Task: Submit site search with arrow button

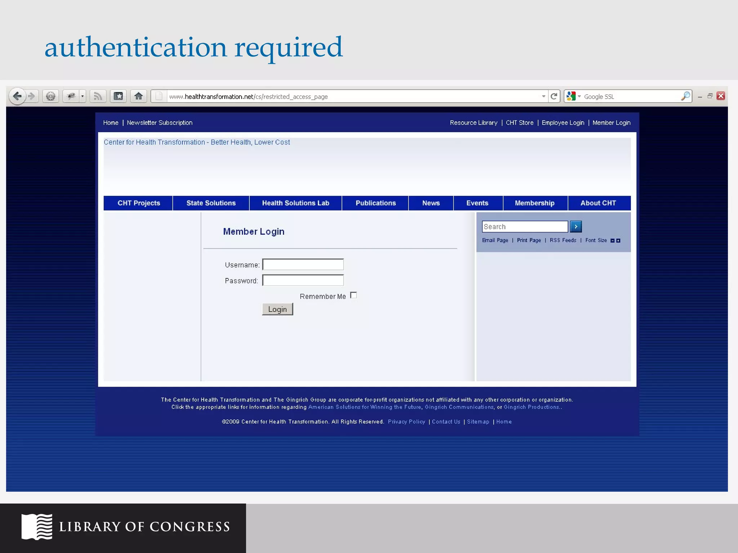Action: point(576,226)
